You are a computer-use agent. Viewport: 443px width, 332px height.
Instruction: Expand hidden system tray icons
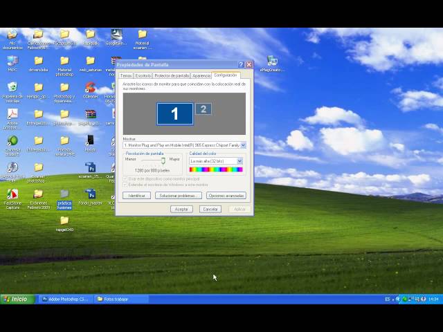398,299
